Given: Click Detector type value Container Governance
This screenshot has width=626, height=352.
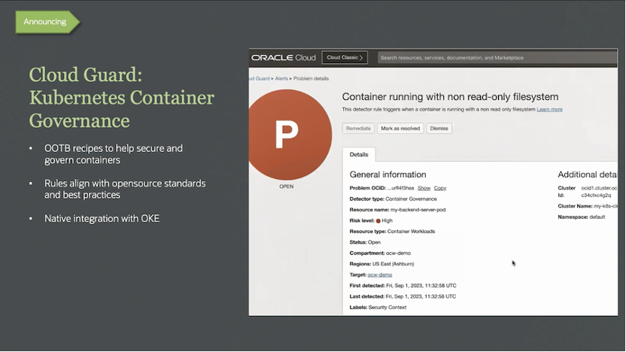Looking at the screenshot, I should pyautogui.click(x=411, y=199).
